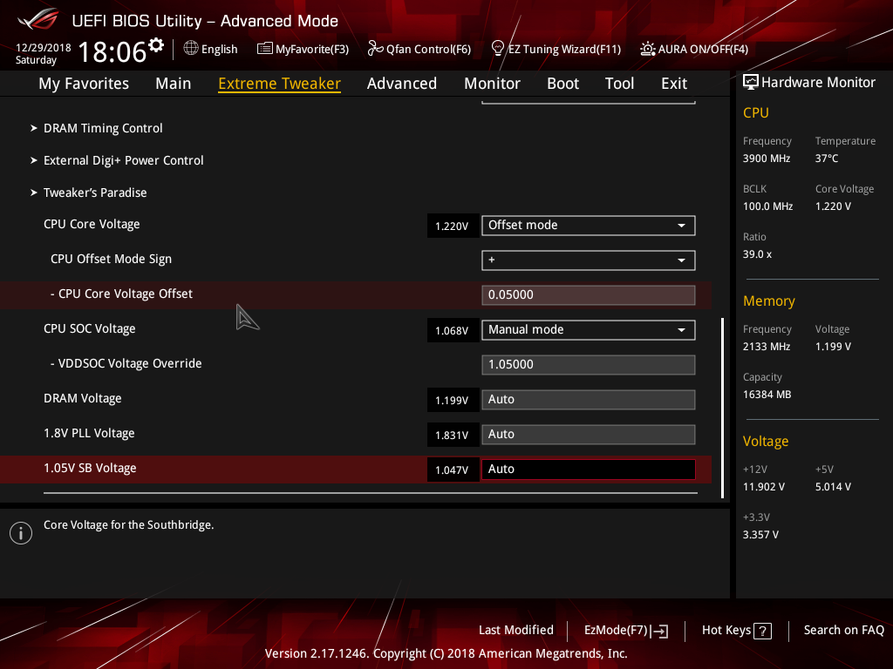Screen dimensions: 893x669
Task: Open CPU Offset Mode Sign dropdown
Action: click(589, 260)
